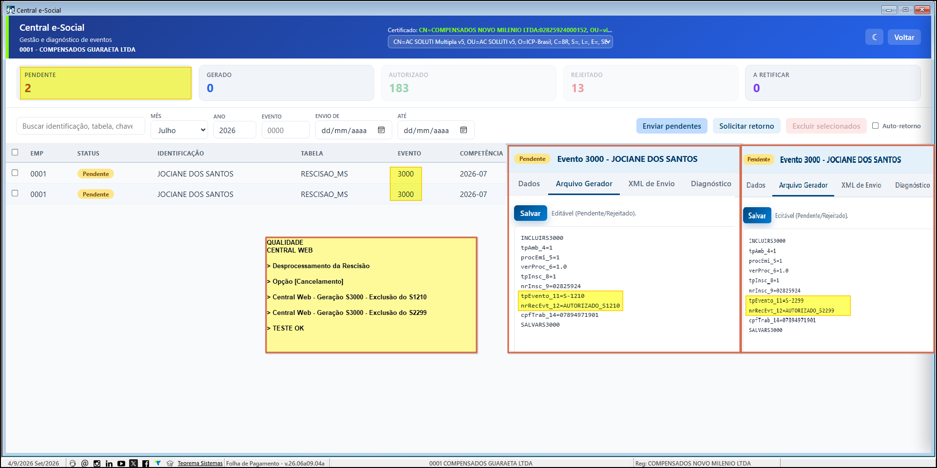Open the Teorema Sistemas link
This screenshot has height=468, width=937.
point(200,463)
